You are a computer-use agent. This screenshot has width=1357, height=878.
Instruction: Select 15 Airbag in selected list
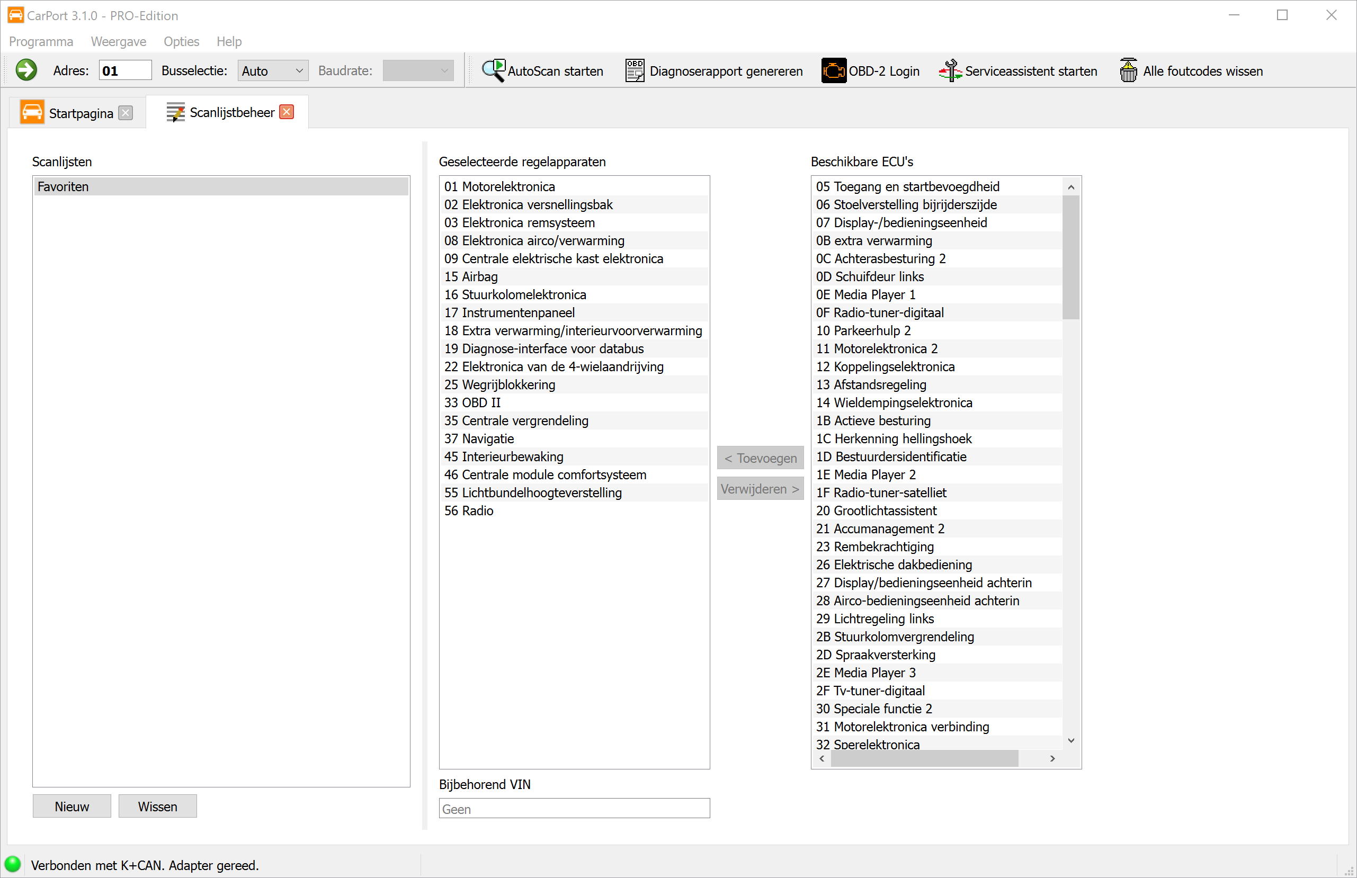pos(471,276)
